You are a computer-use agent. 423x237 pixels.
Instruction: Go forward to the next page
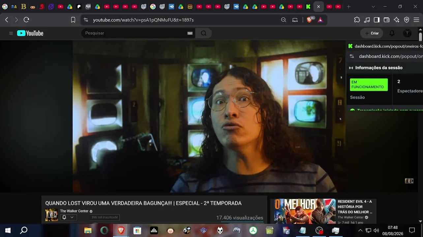16,20
